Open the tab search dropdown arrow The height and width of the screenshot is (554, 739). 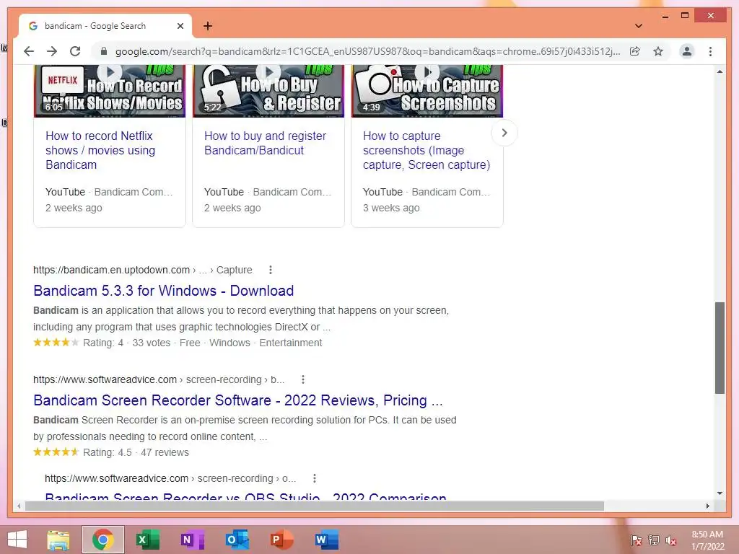639,26
